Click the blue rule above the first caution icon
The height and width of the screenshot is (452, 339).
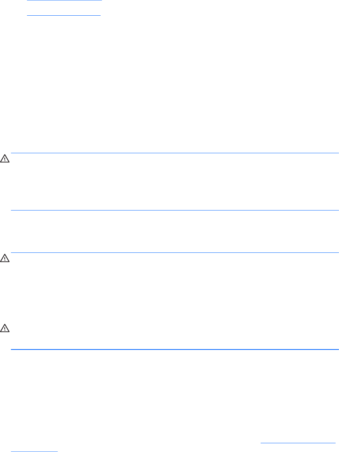click(175, 153)
